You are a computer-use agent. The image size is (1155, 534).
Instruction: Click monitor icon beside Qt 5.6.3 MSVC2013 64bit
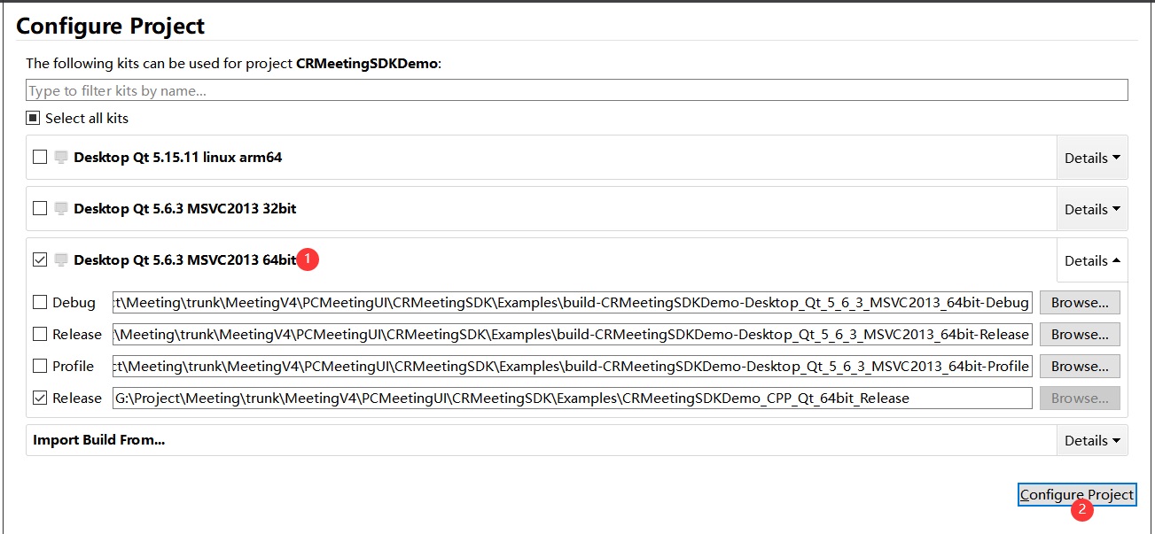pos(61,260)
